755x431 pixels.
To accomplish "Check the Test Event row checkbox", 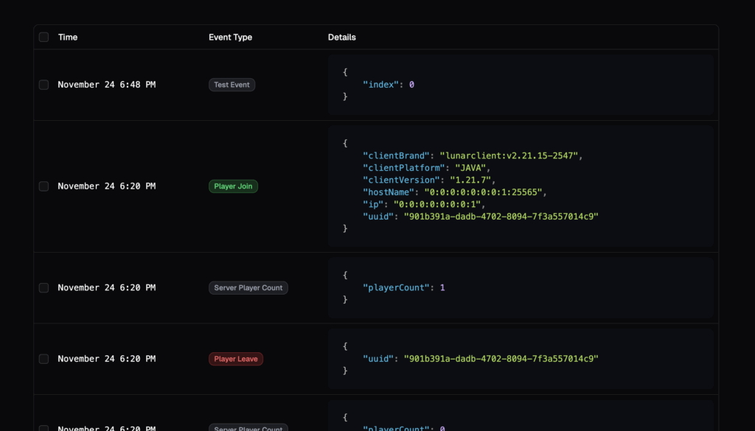I will click(x=44, y=85).
